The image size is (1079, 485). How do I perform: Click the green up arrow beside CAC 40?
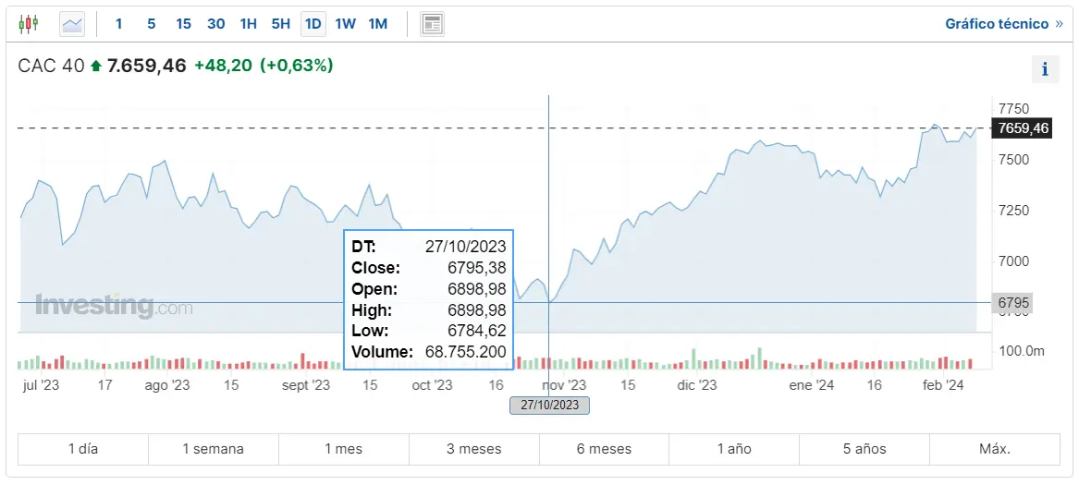[x=95, y=67]
